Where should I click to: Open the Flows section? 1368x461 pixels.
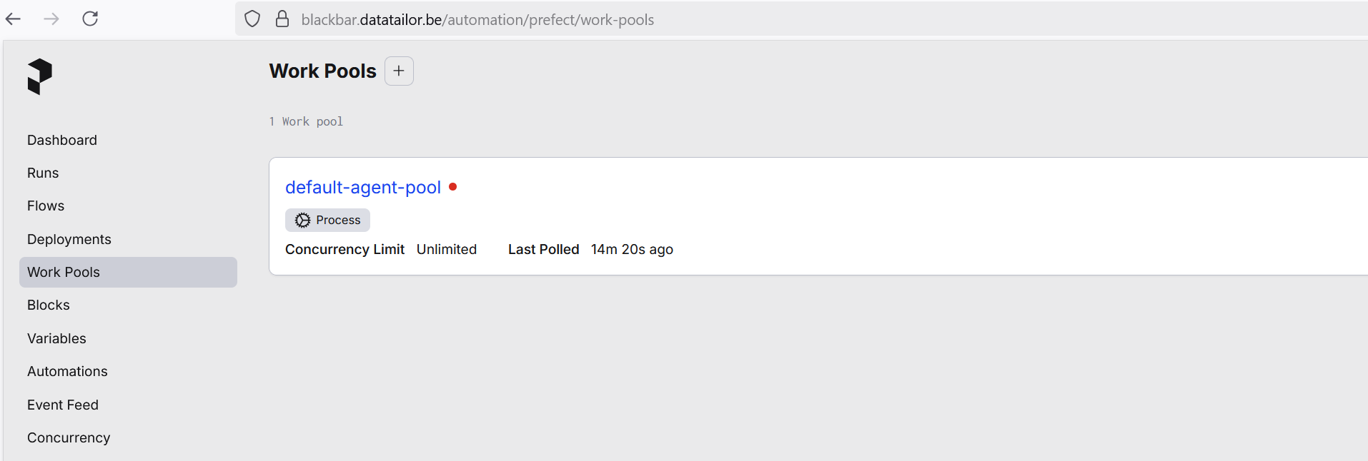[x=46, y=206]
